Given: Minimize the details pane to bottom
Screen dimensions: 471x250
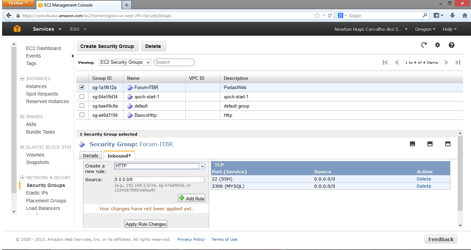Looking at the screenshot, I should pos(413,144).
